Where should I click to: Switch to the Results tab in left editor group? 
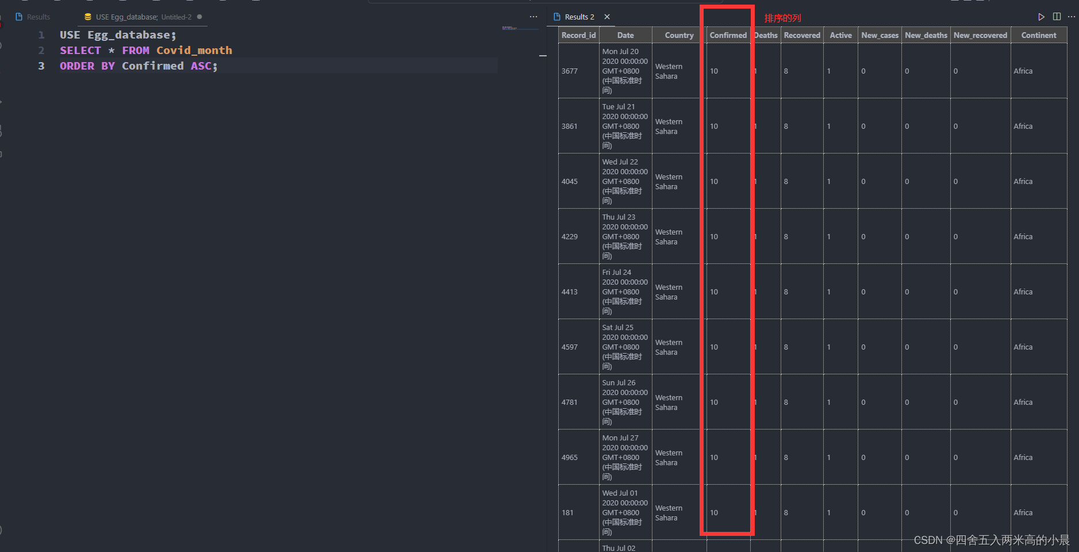(x=33, y=17)
